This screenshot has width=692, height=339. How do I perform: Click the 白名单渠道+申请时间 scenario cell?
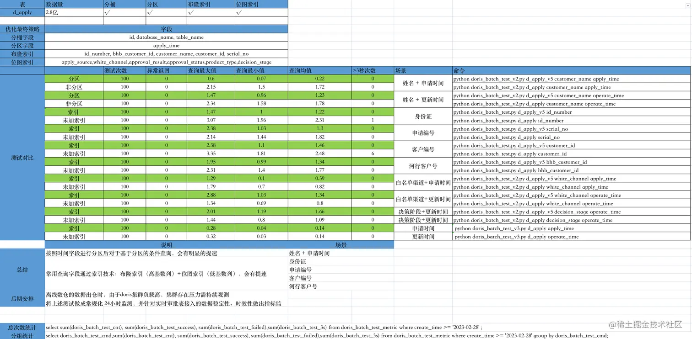(x=423, y=183)
